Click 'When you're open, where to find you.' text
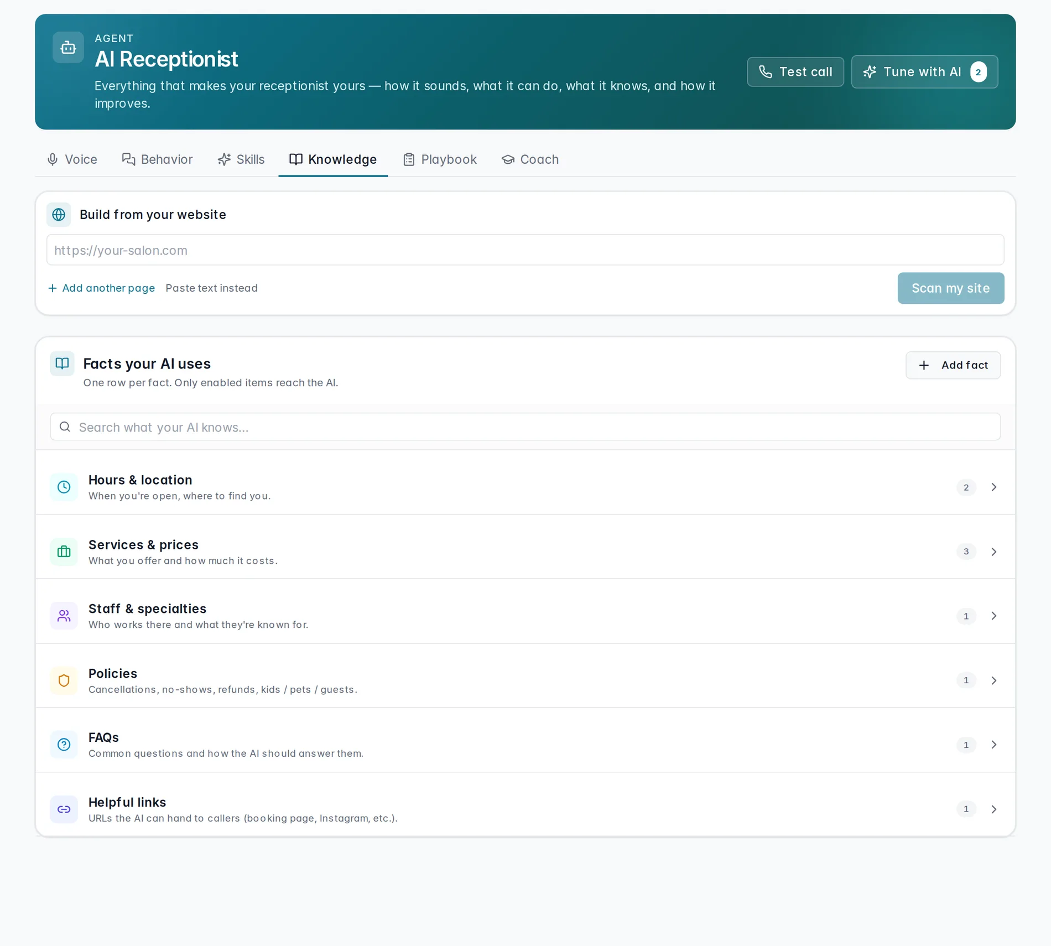The height and width of the screenshot is (946, 1051). click(180, 496)
